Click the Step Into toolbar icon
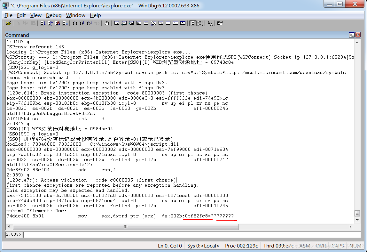367x252 pixels. coord(75,23)
